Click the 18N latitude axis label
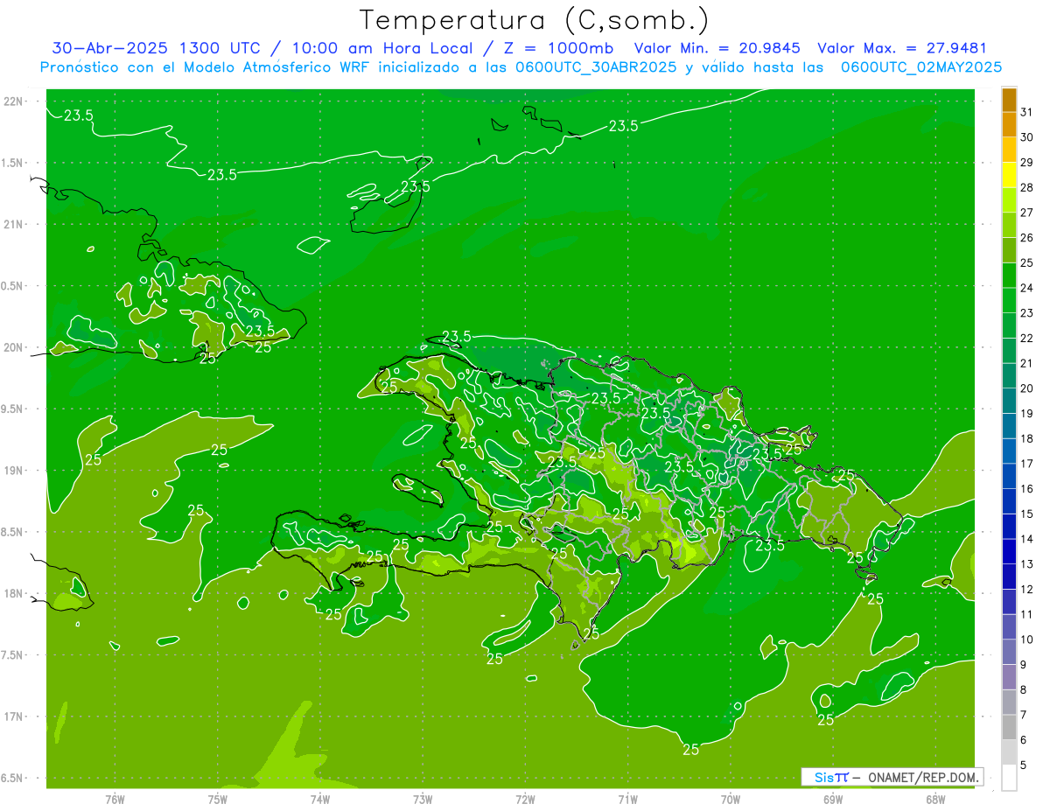Screen dimensions: 1050x811 pos(13,593)
